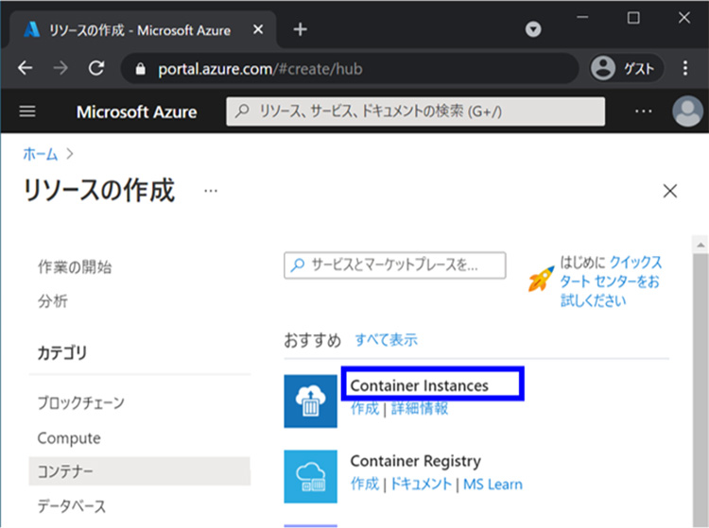Go back using browser back arrow
This screenshot has width=709, height=528.
coord(26,68)
